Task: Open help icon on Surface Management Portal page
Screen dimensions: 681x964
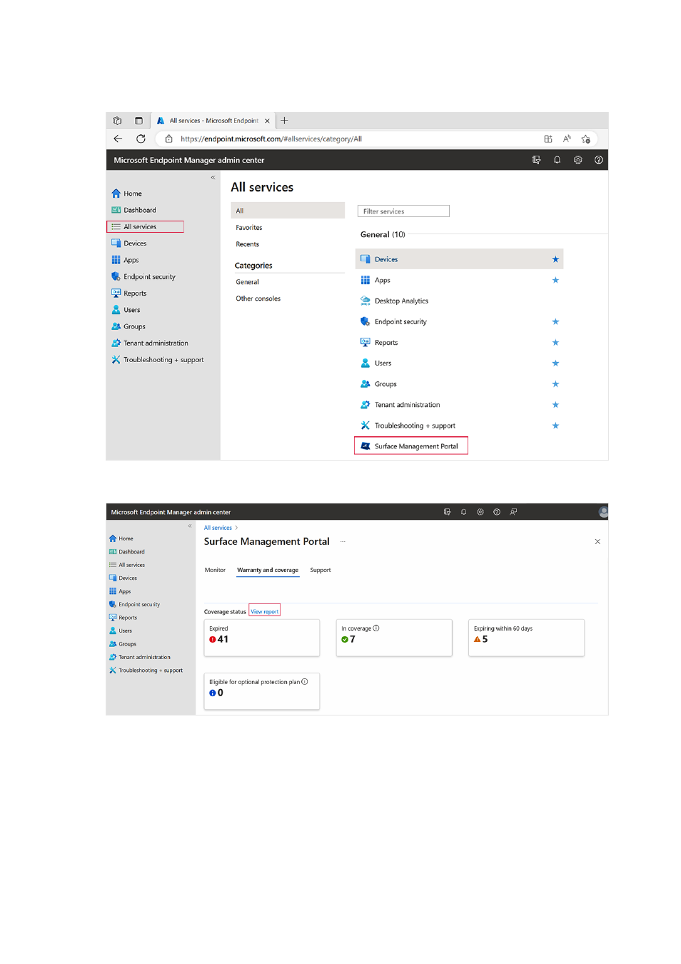Action: pyautogui.click(x=497, y=512)
